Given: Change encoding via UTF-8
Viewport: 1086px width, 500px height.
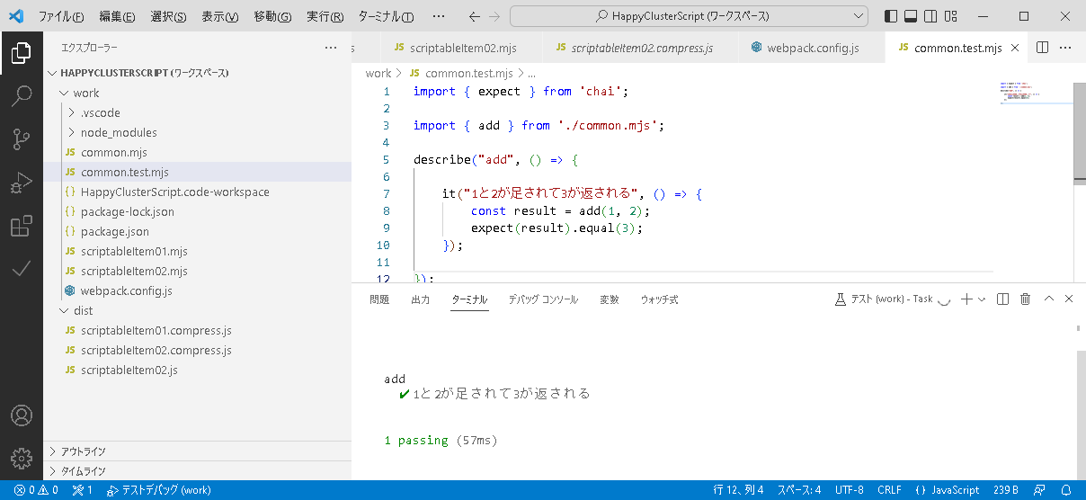Looking at the screenshot, I should pos(849,490).
